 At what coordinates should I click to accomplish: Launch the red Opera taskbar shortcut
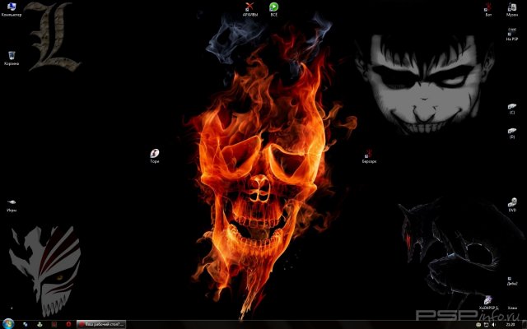(68, 324)
